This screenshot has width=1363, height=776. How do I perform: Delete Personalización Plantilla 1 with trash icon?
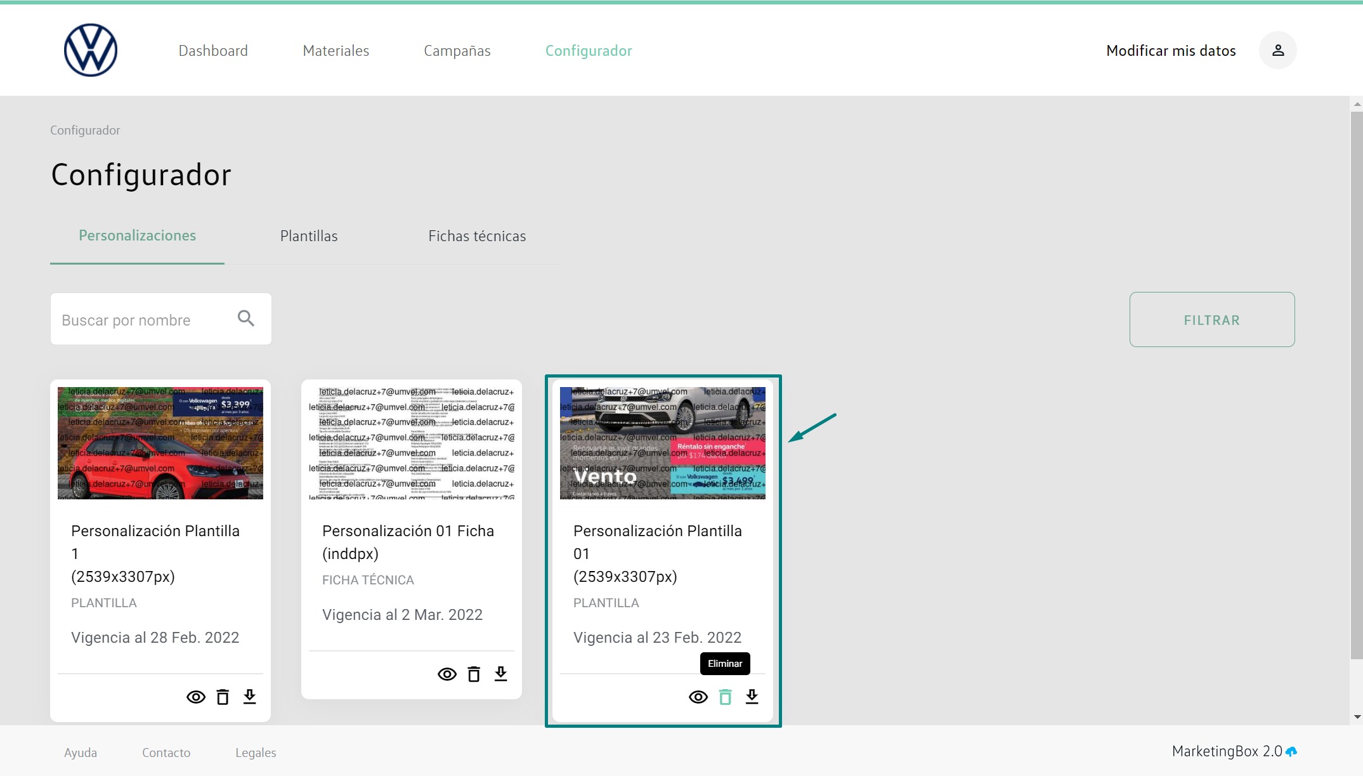coord(223,697)
